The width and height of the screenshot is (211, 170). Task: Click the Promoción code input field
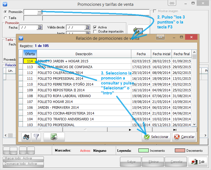(x=31, y=12)
